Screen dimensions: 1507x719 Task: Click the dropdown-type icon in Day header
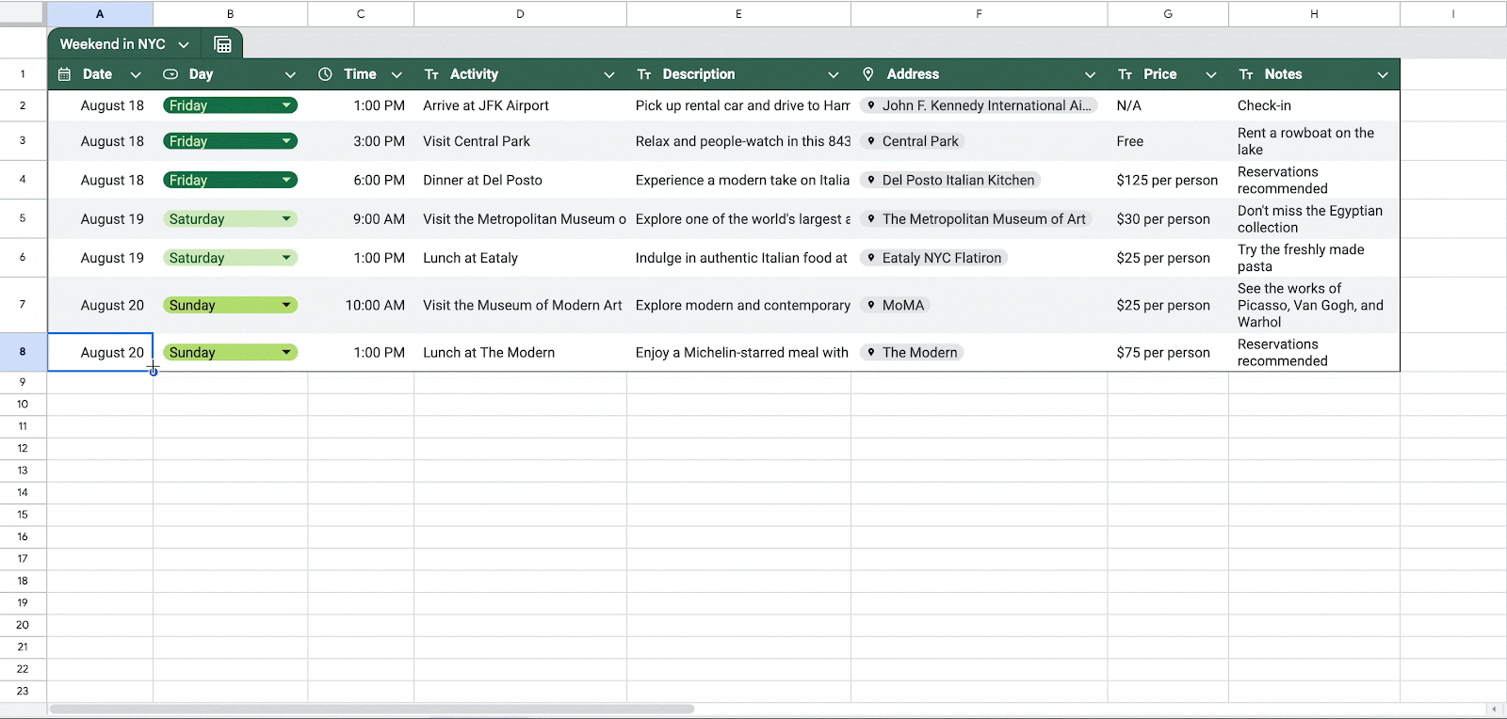click(x=170, y=74)
